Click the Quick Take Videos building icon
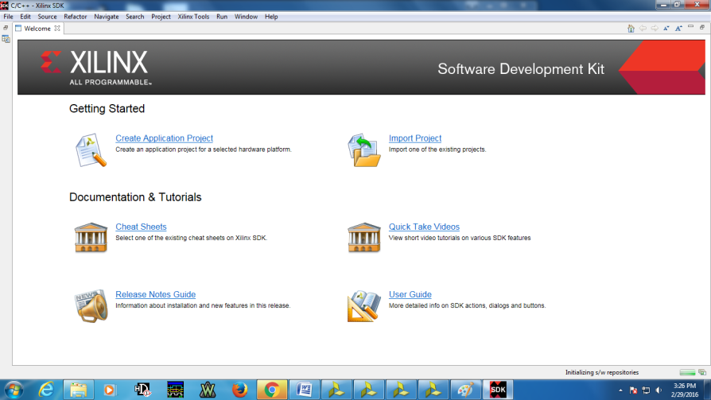 pyautogui.click(x=364, y=237)
